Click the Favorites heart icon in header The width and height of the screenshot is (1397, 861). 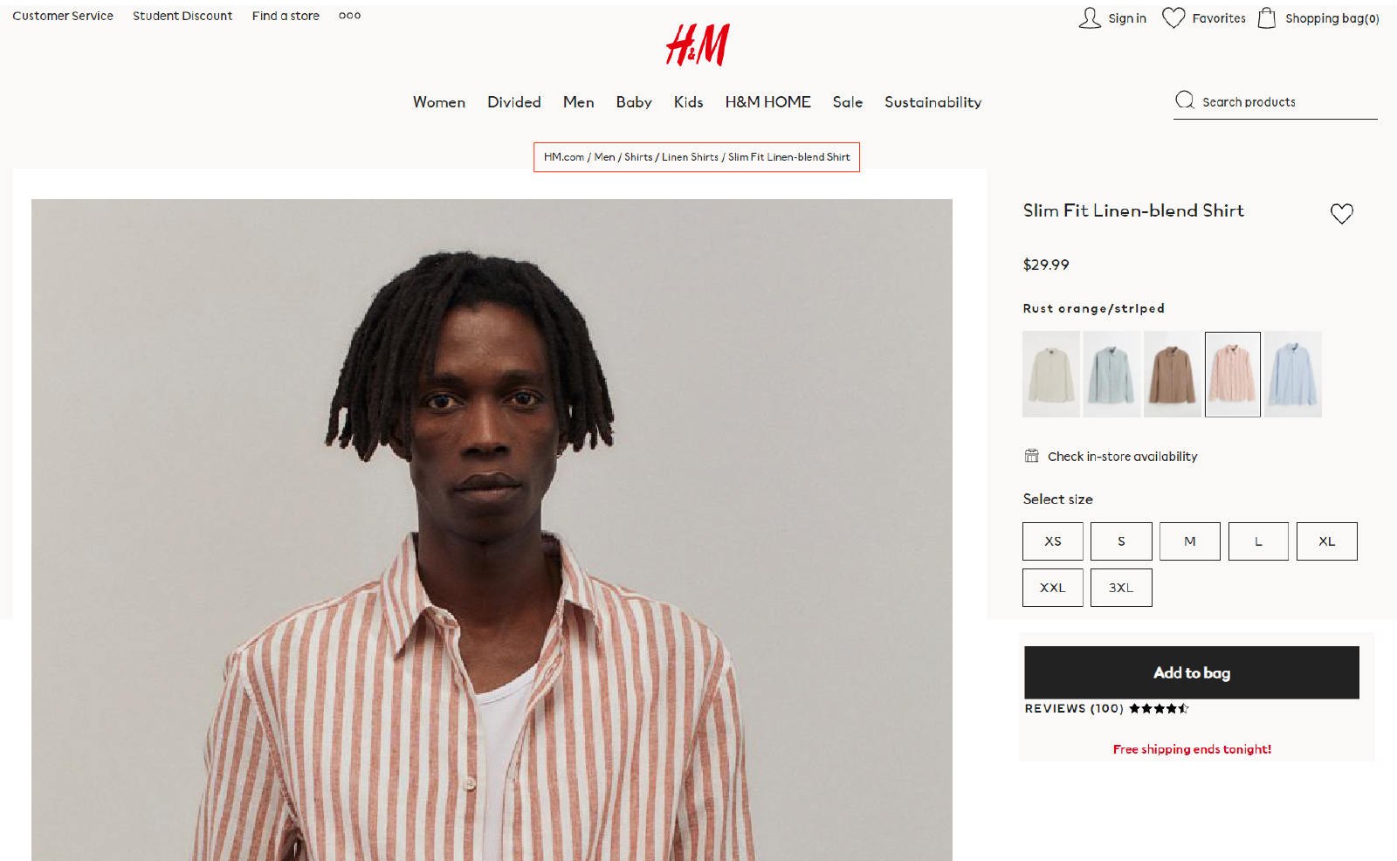tap(1173, 18)
